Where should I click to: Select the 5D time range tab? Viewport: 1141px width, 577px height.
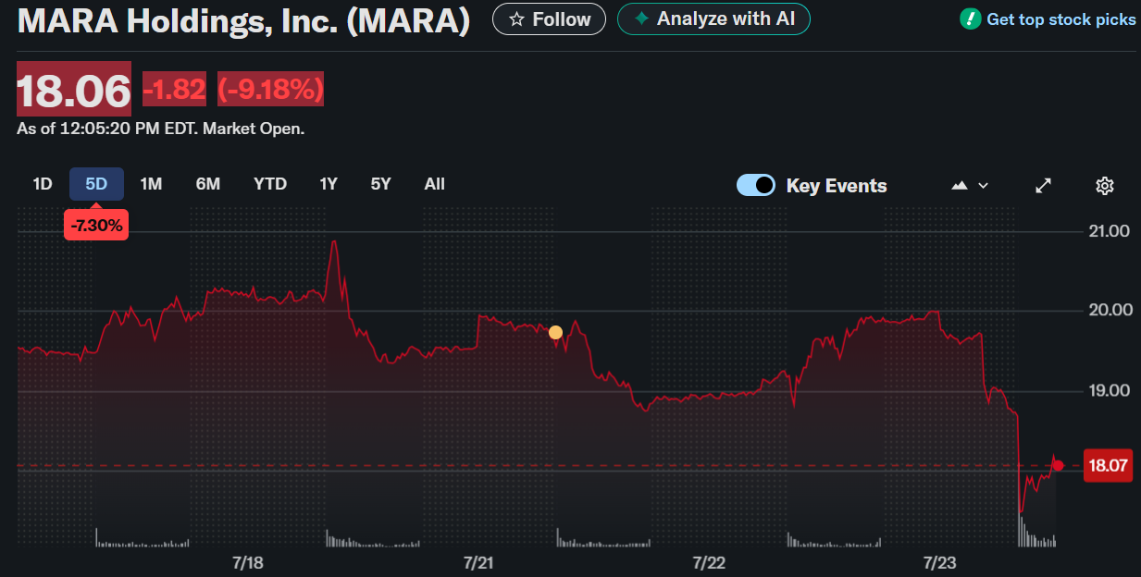[96, 184]
